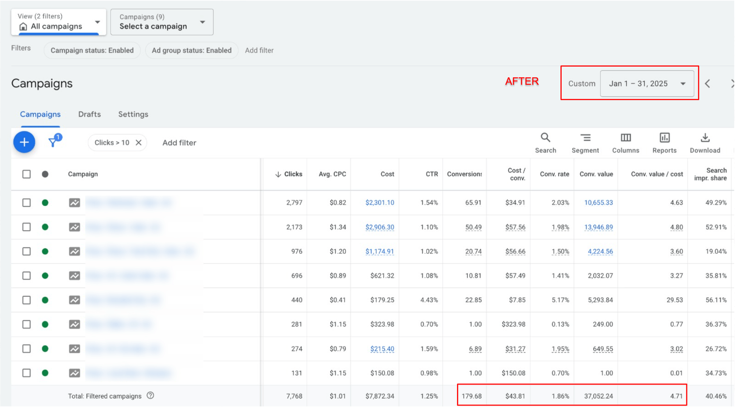
Task: Click the blue plus new campaign button
Action: click(24, 143)
